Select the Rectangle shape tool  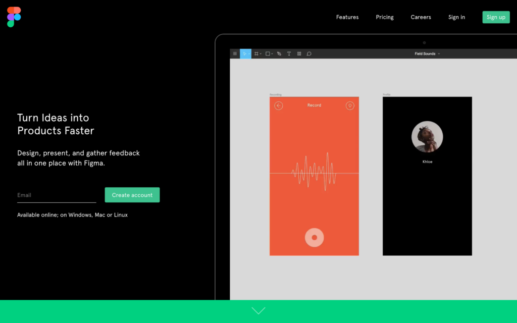point(268,53)
